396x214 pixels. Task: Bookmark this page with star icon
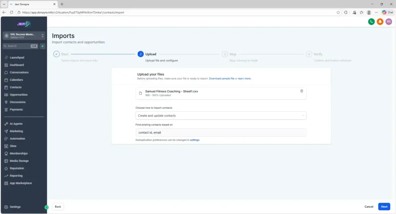[x=338, y=12]
